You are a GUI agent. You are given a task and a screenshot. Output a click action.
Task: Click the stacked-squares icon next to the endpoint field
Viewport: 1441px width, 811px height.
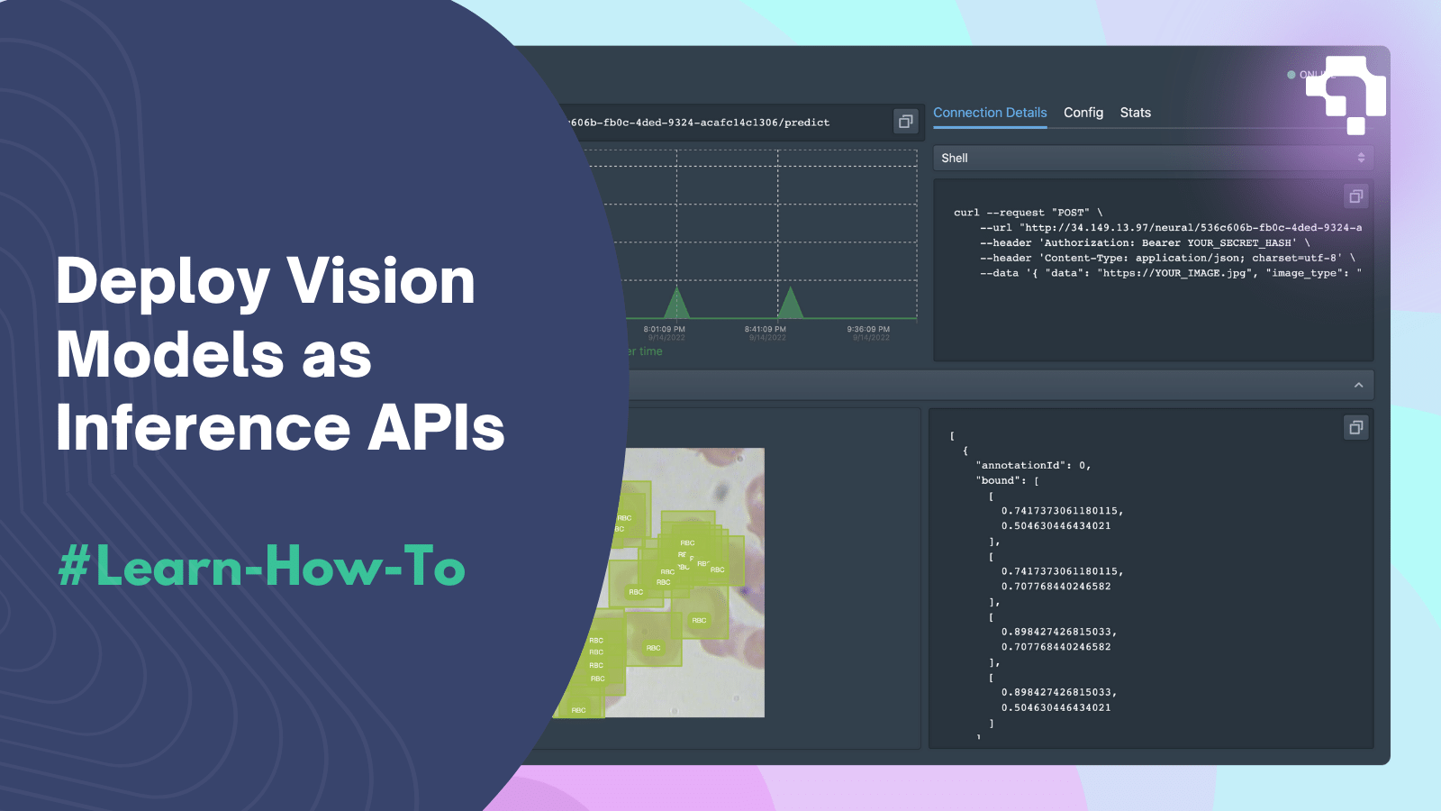click(x=905, y=122)
